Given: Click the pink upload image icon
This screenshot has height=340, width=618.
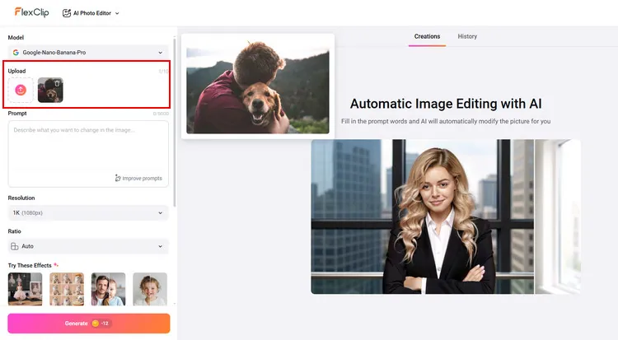Looking at the screenshot, I should tap(21, 90).
